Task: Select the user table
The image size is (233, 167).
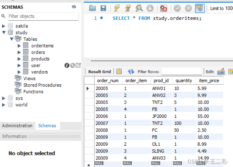Action: point(36,65)
